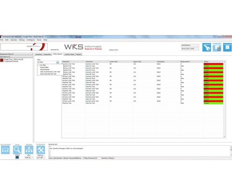The image size is (232, 187).
Task: Switch to the Custom Views tab
Action: point(69,54)
